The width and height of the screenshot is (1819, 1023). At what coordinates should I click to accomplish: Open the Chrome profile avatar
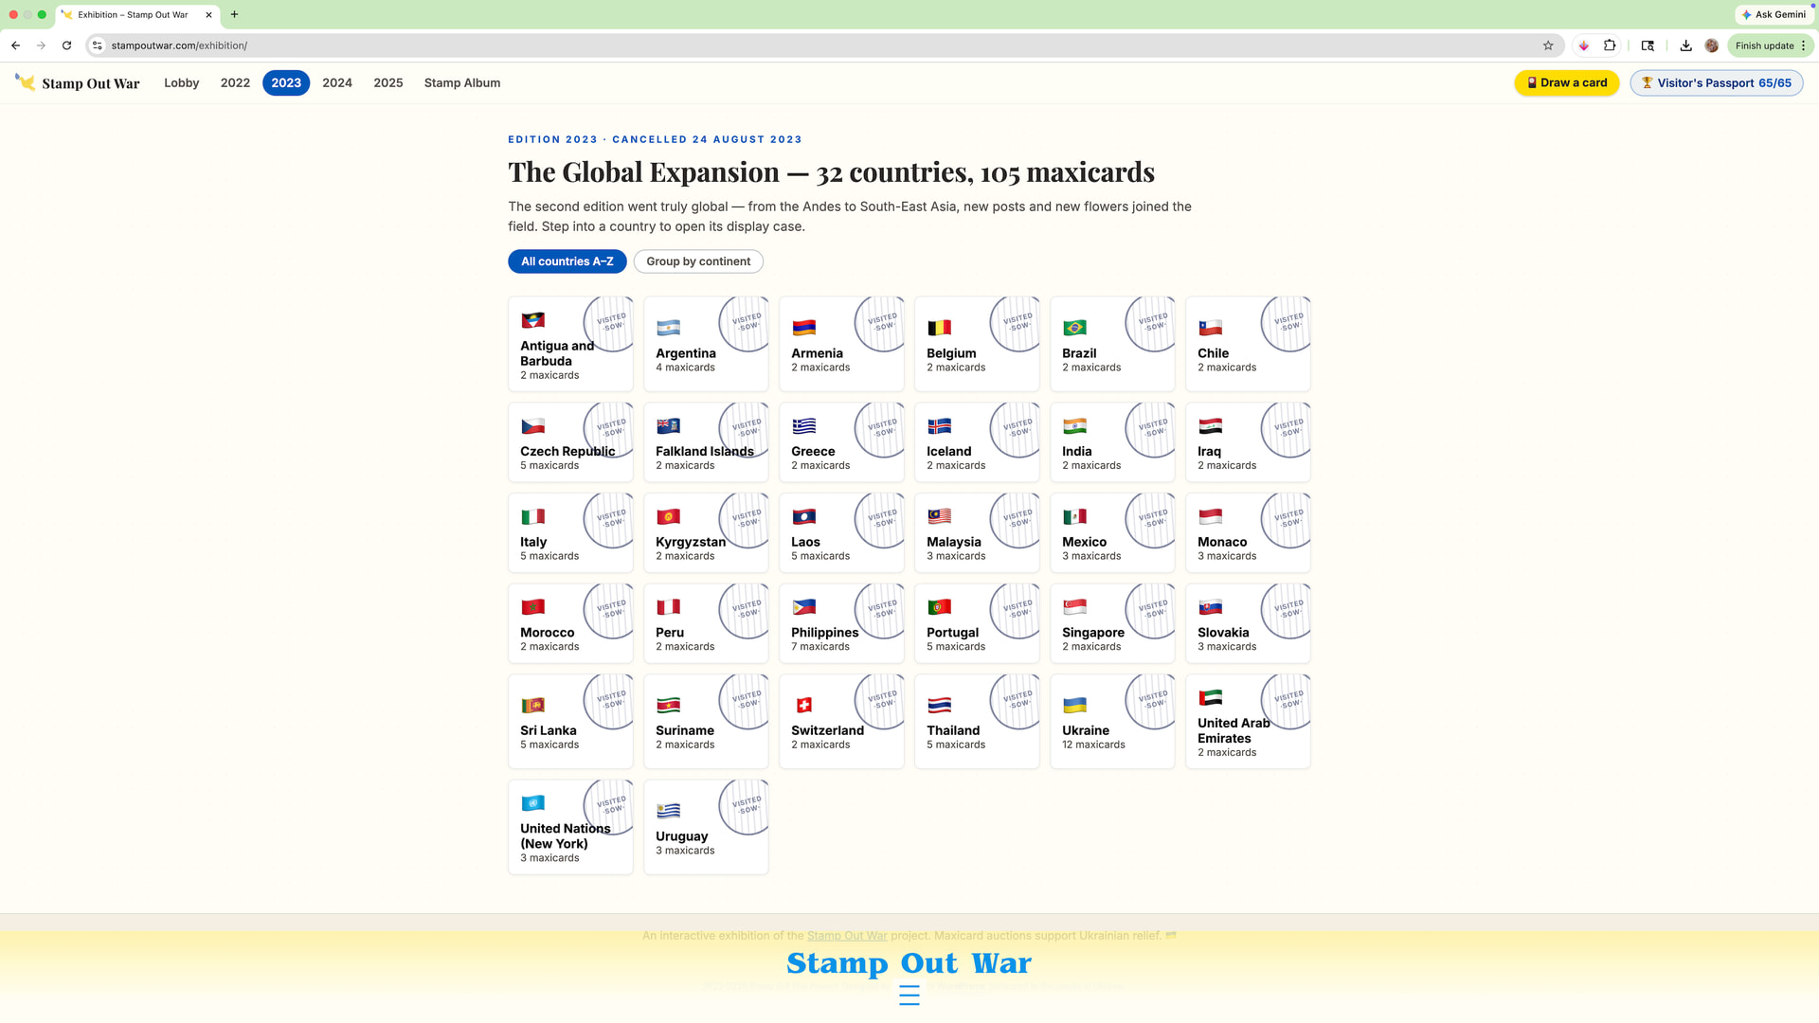(x=1711, y=45)
